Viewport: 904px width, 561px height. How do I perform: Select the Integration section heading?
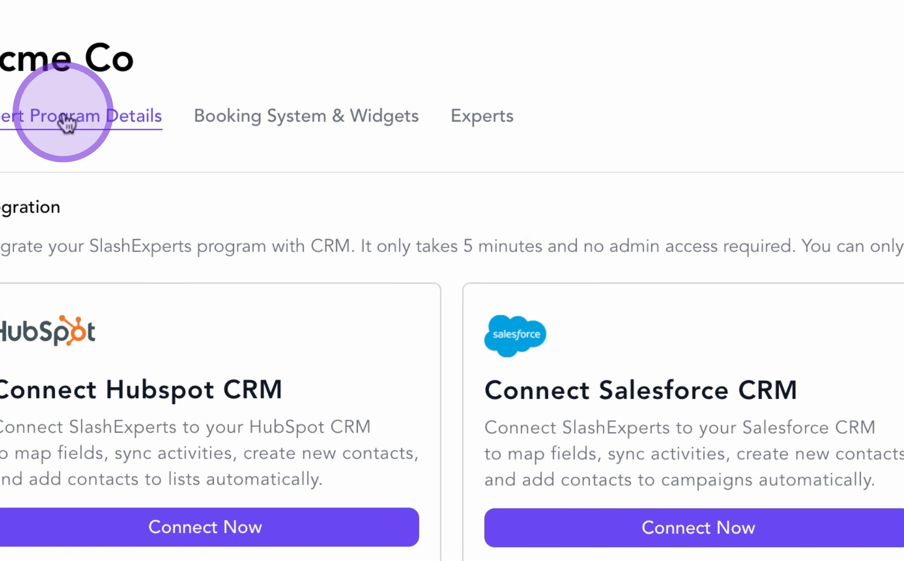pos(30,207)
